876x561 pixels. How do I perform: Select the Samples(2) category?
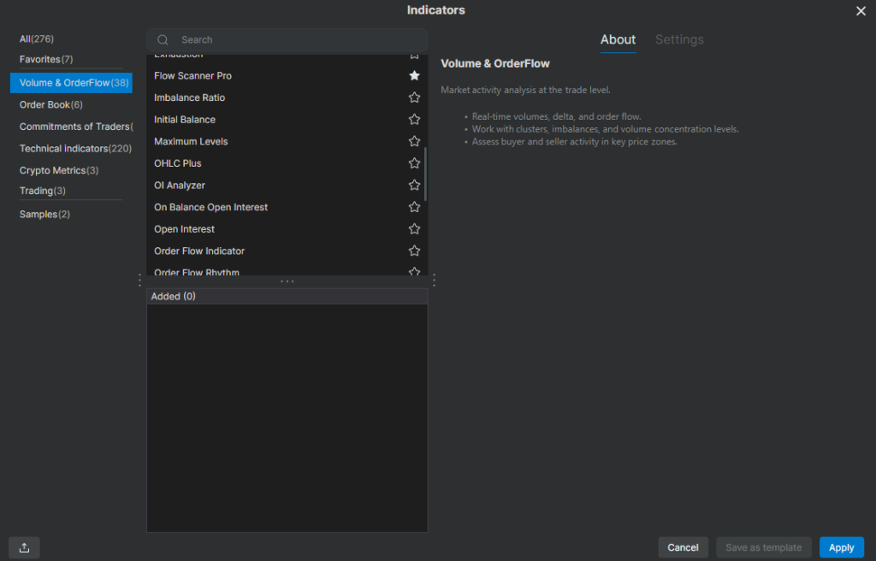click(44, 215)
